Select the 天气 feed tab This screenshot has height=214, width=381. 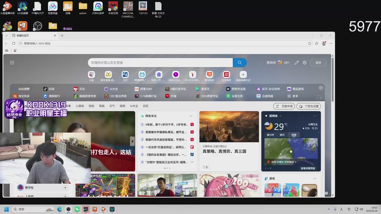coord(112,106)
